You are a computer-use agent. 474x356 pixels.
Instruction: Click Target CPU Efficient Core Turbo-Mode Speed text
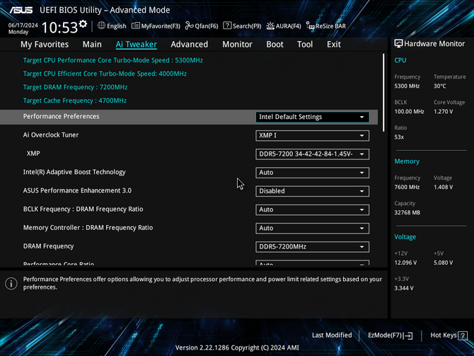(x=105, y=74)
